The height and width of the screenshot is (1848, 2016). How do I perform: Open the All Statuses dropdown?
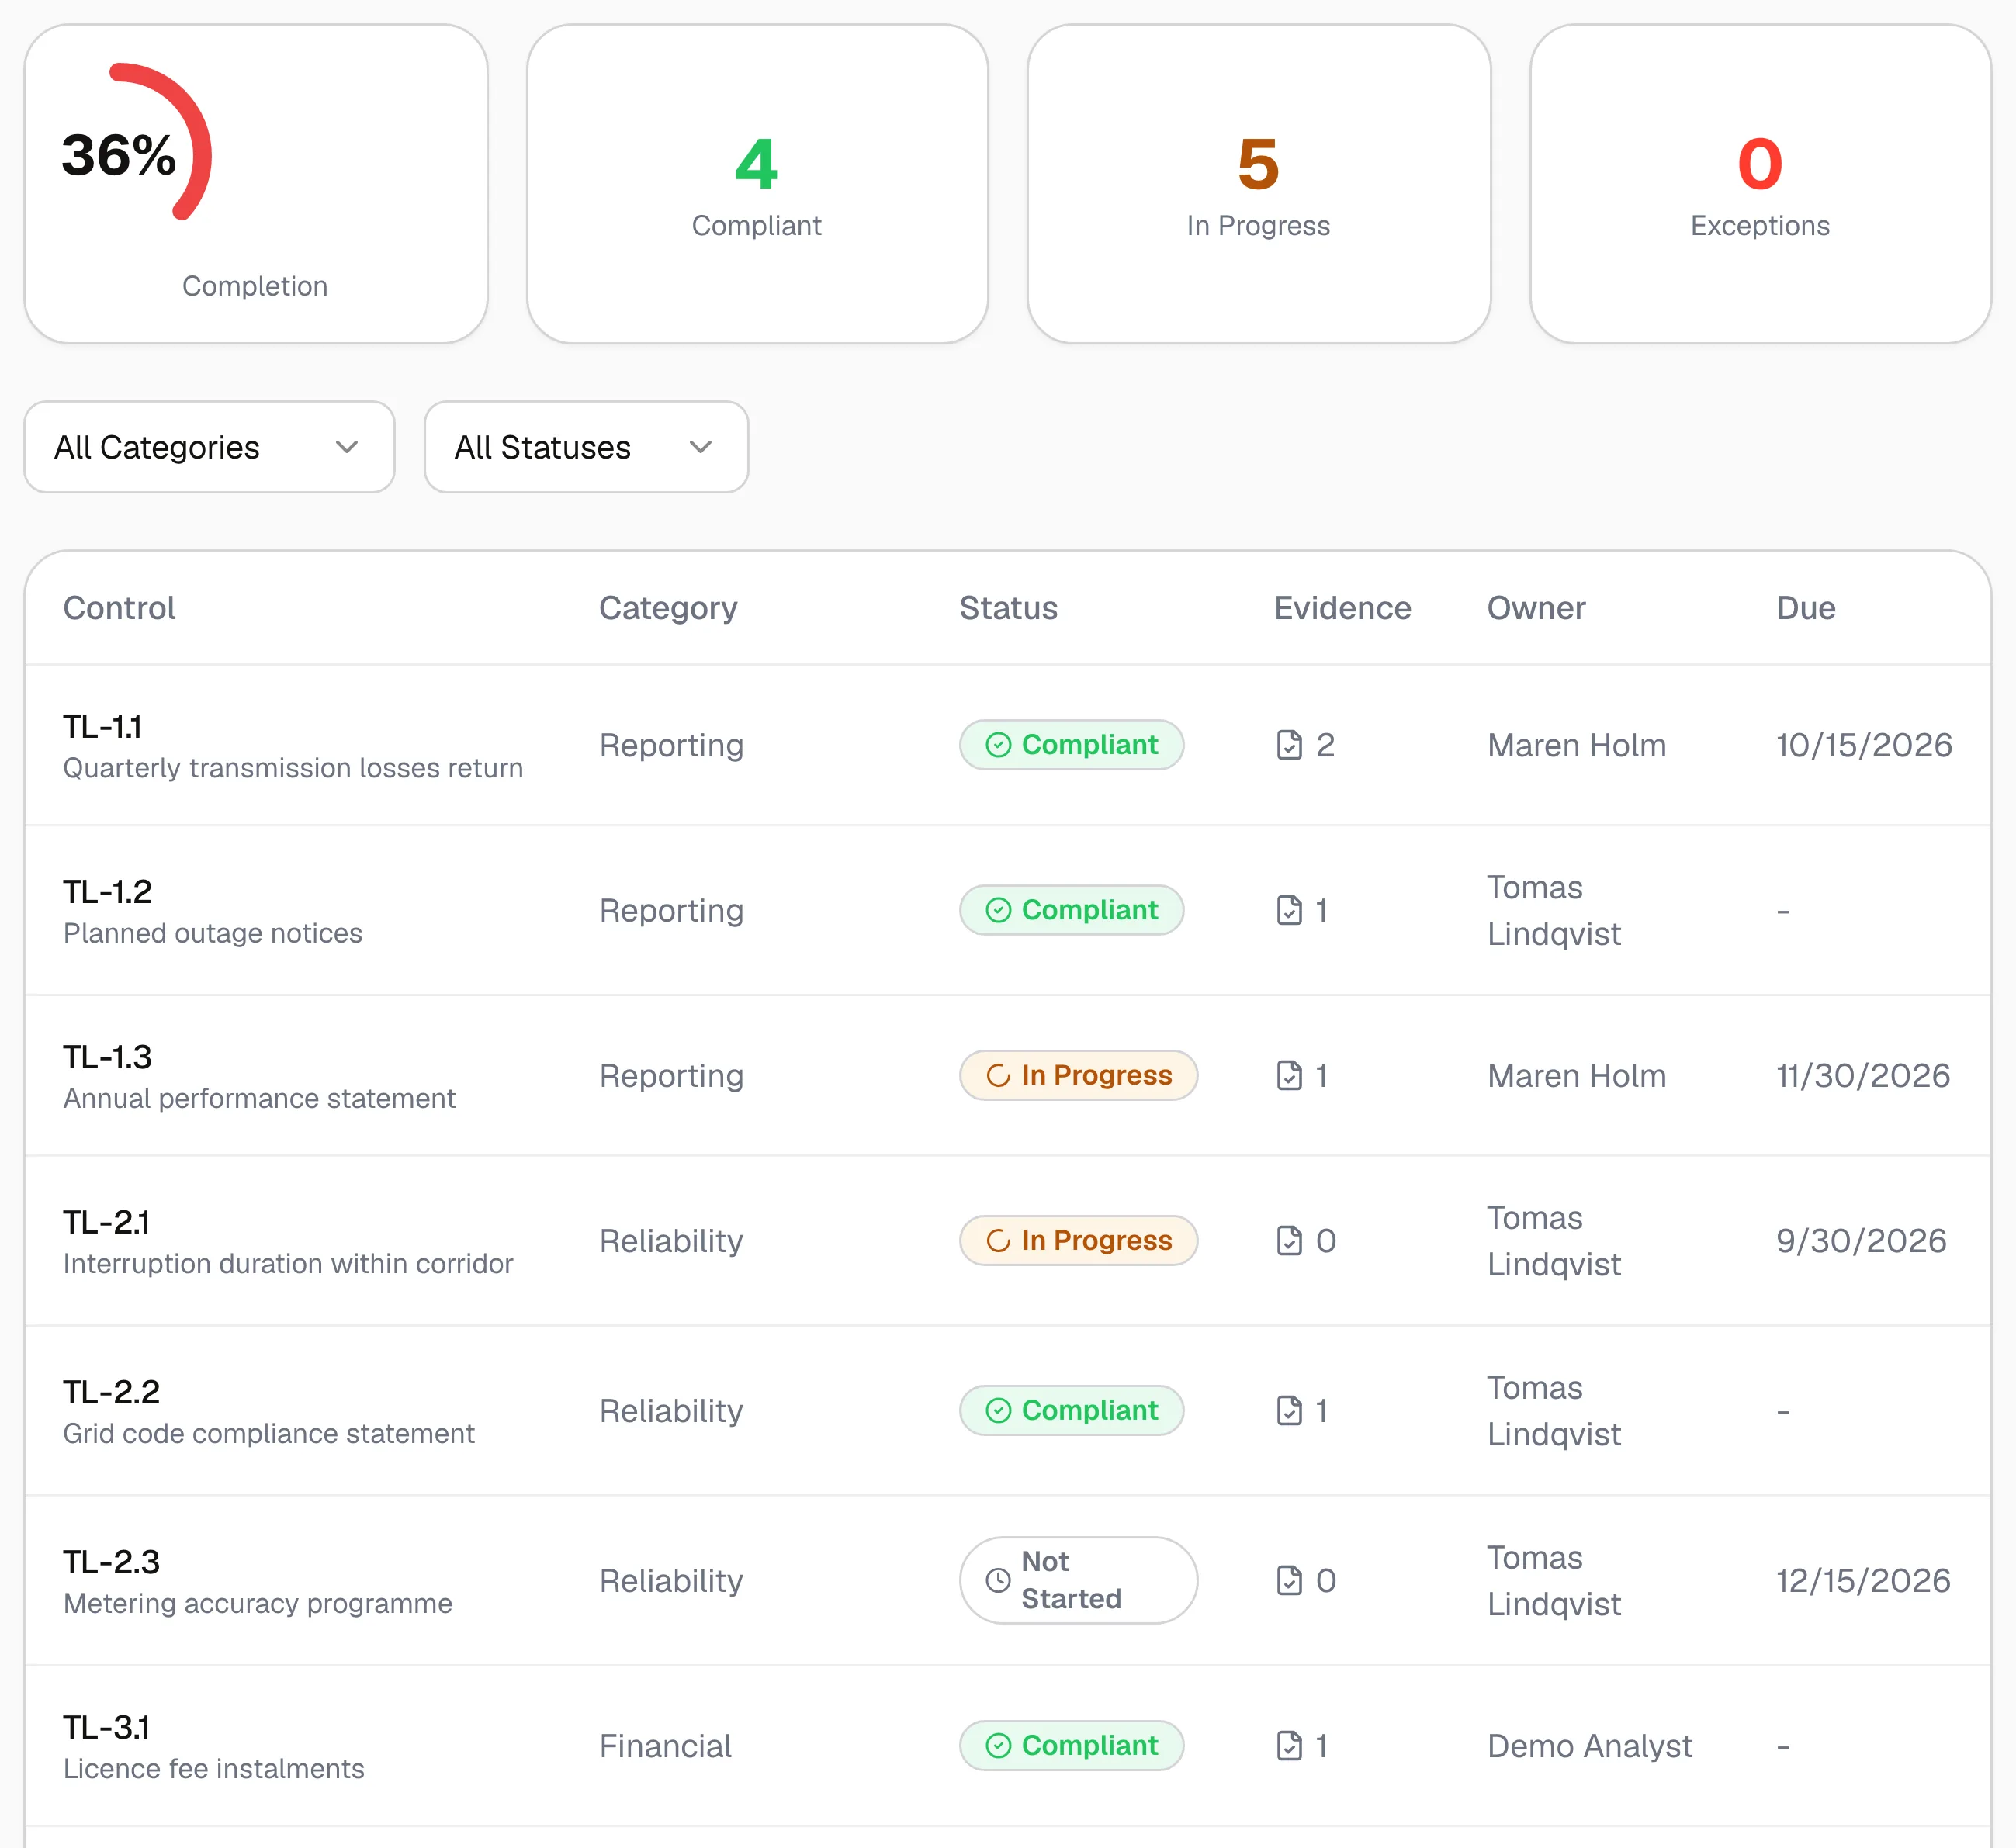586,447
